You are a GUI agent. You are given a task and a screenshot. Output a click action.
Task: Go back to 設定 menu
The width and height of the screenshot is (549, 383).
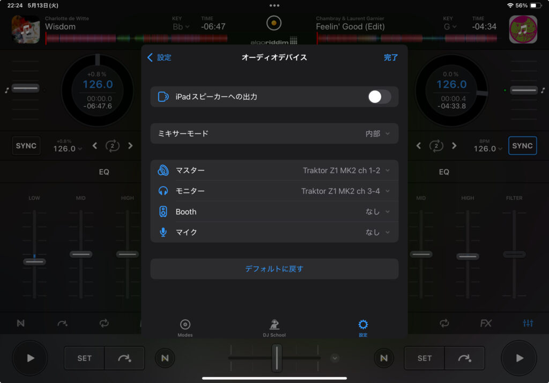(x=159, y=57)
